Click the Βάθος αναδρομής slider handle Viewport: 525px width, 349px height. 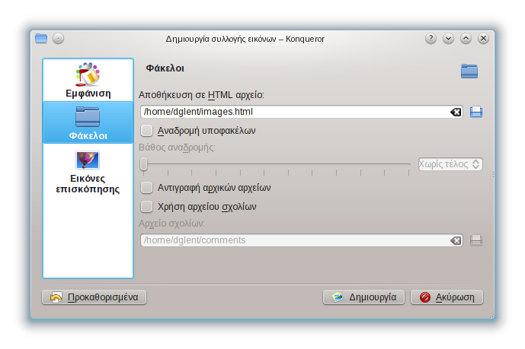[143, 163]
